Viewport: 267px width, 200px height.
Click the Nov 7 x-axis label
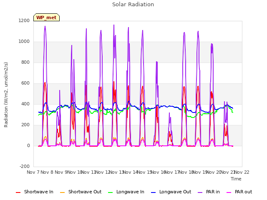pyautogui.click(x=33, y=172)
